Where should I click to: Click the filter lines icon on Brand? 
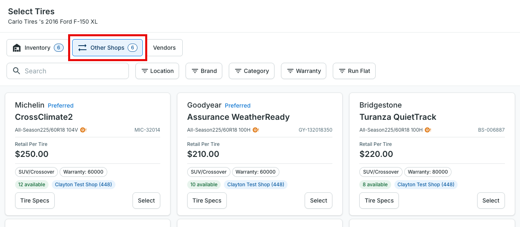coord(195,71)
